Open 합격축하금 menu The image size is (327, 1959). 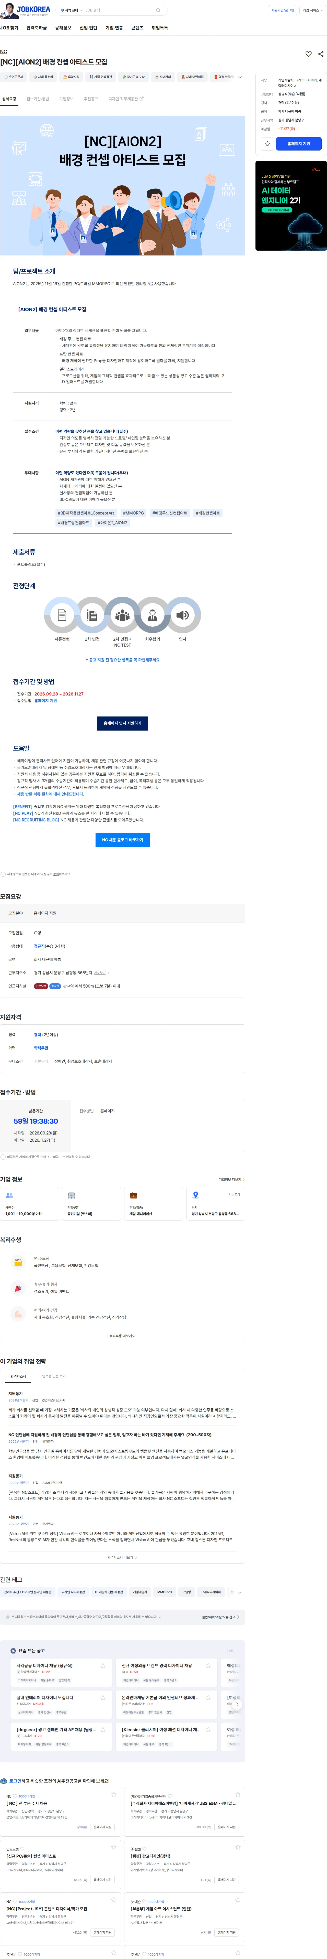[37, 28]
